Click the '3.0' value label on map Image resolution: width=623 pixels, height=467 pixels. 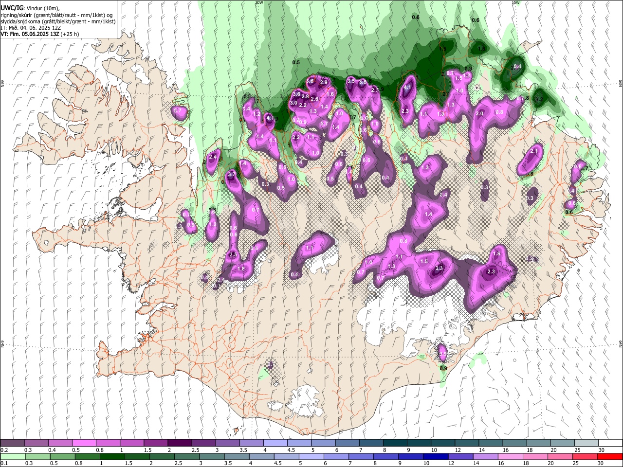pyautogui.click(x=293, y=103)
